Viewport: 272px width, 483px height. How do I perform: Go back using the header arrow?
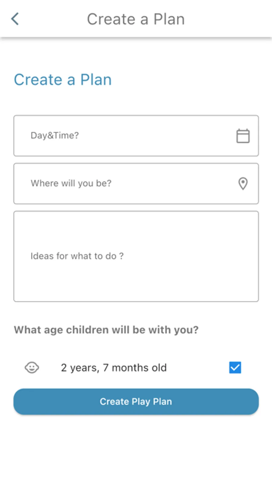coord(15,19)
